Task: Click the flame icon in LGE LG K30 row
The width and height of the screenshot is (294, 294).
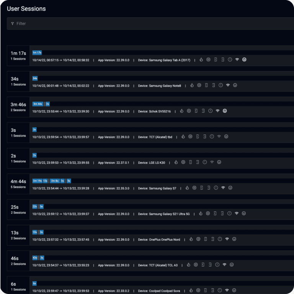Action: (x=176, y=162)
